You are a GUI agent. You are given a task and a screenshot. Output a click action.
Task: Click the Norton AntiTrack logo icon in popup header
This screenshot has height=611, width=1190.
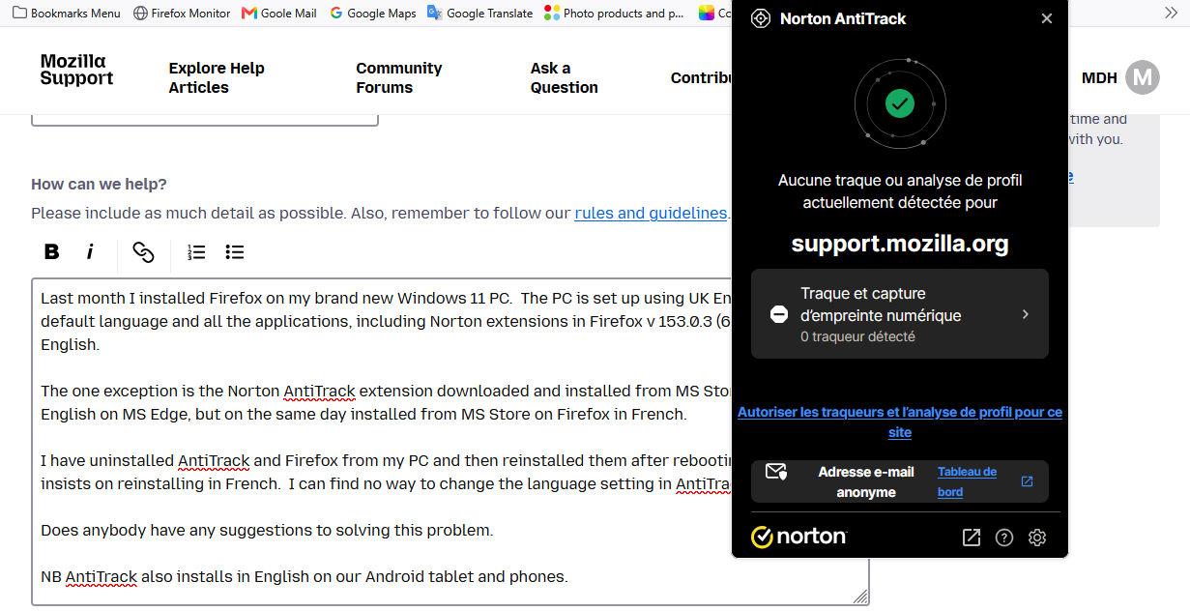point(761,18)
